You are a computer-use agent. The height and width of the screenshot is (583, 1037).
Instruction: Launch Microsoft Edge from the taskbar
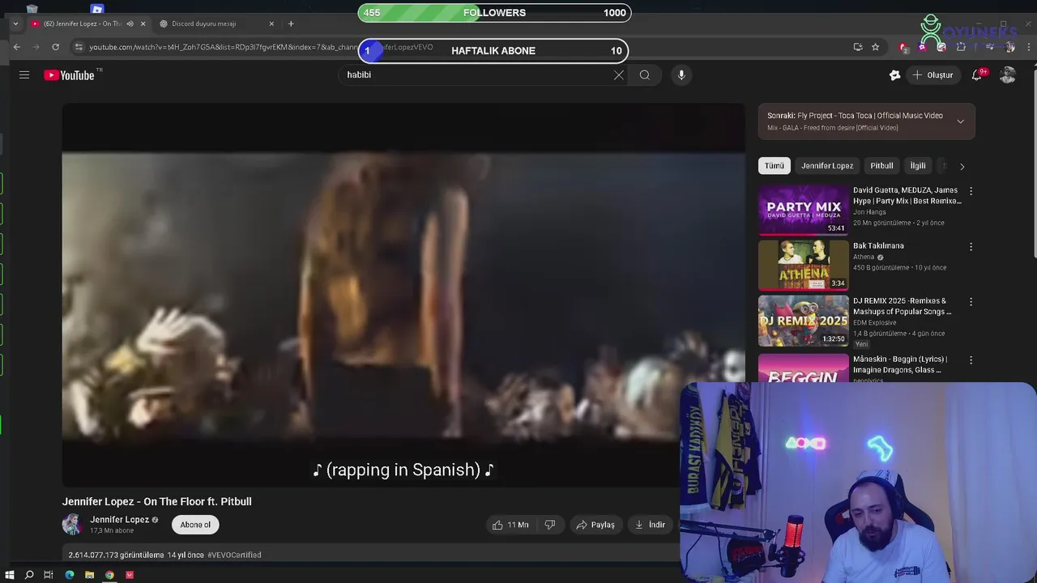[70, 575]
